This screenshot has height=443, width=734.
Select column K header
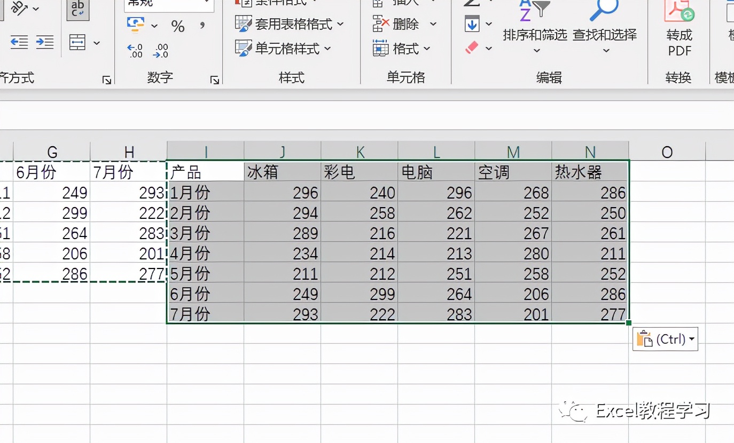pyautogui.click(x=360, y=152)
